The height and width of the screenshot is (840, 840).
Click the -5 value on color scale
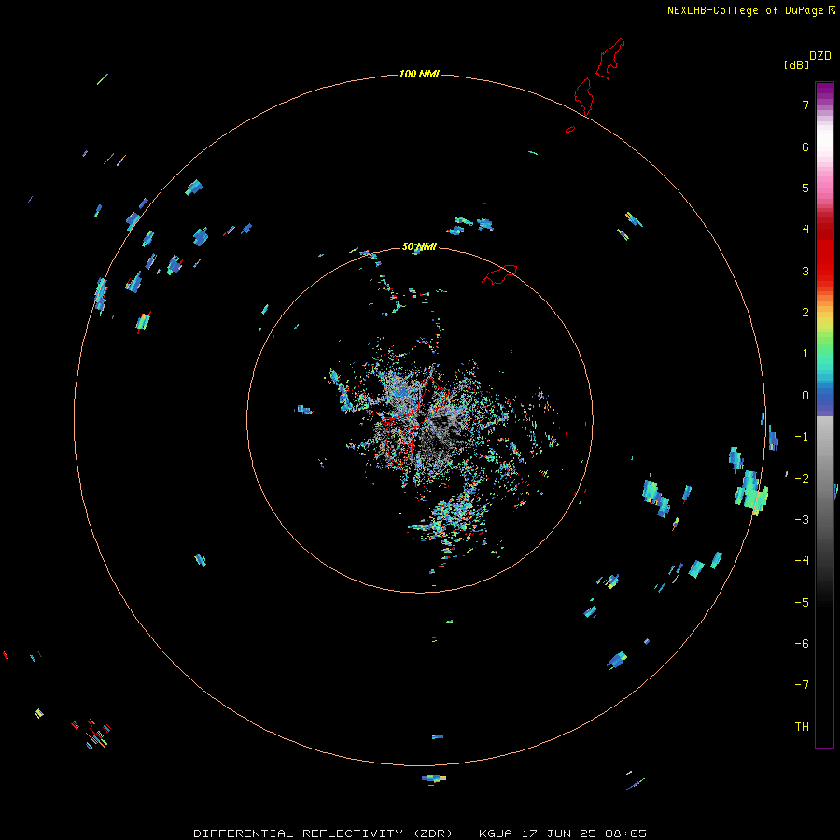[x=802, y=603]
